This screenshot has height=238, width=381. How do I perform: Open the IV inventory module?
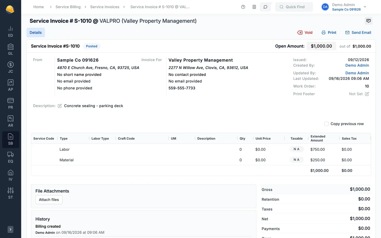pos(11,176)
